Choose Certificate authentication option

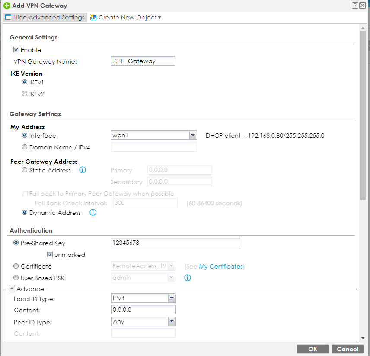pyautogui.click(x=16, y=266)
